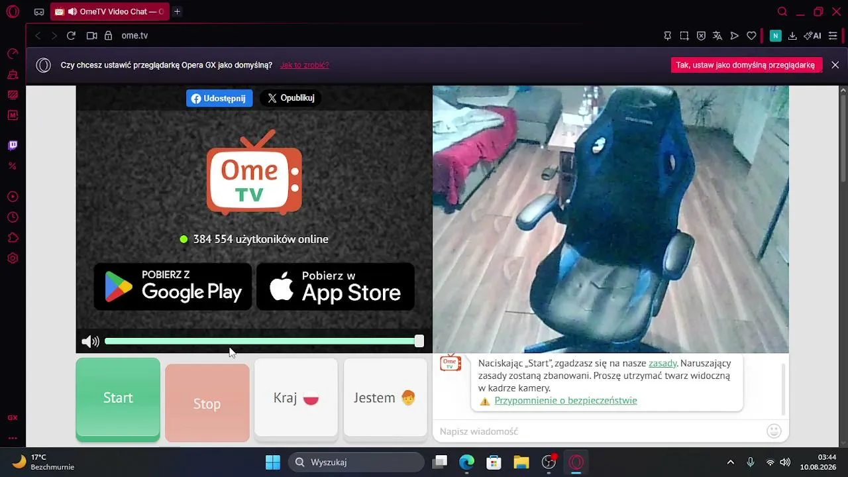Open the search tabs magnifier icon
The height and width of the screenshot is (477, 848).
782,12
